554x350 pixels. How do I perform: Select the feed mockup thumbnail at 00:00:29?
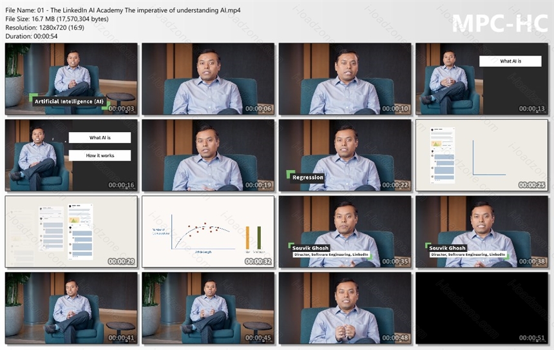pyautogui.click(x=72, y=231)
